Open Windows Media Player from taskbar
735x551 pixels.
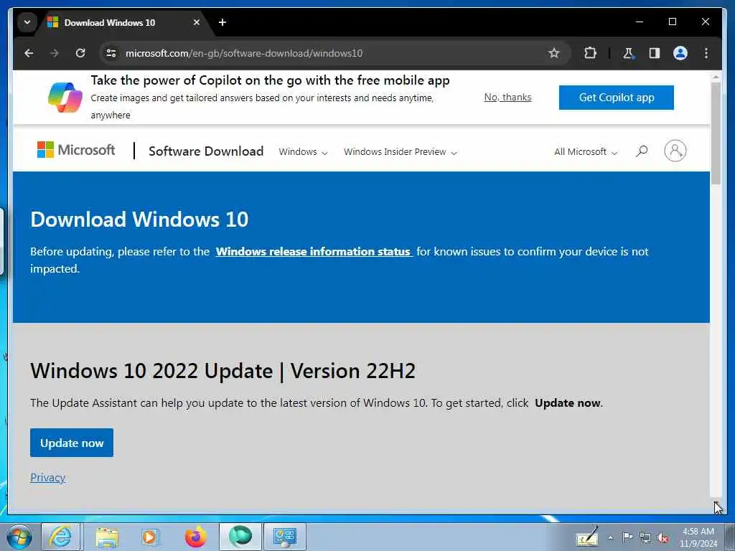point(151,537)
